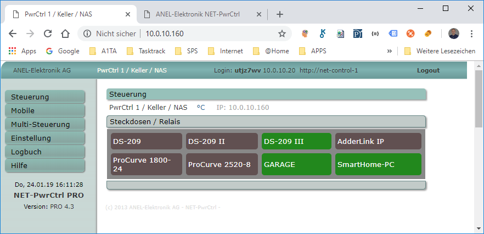Open the A1TA bookmark folder

103,51
